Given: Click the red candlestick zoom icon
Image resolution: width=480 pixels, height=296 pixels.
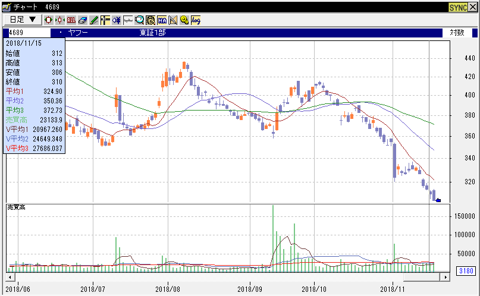Looking at the screenshot, I should pyautogui.click(x=49, y=20).
